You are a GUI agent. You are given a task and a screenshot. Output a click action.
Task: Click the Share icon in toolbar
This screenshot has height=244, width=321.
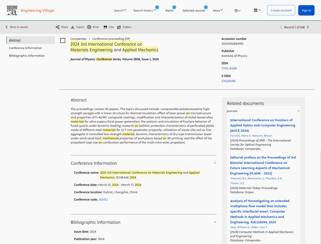[x=57, y=27]
